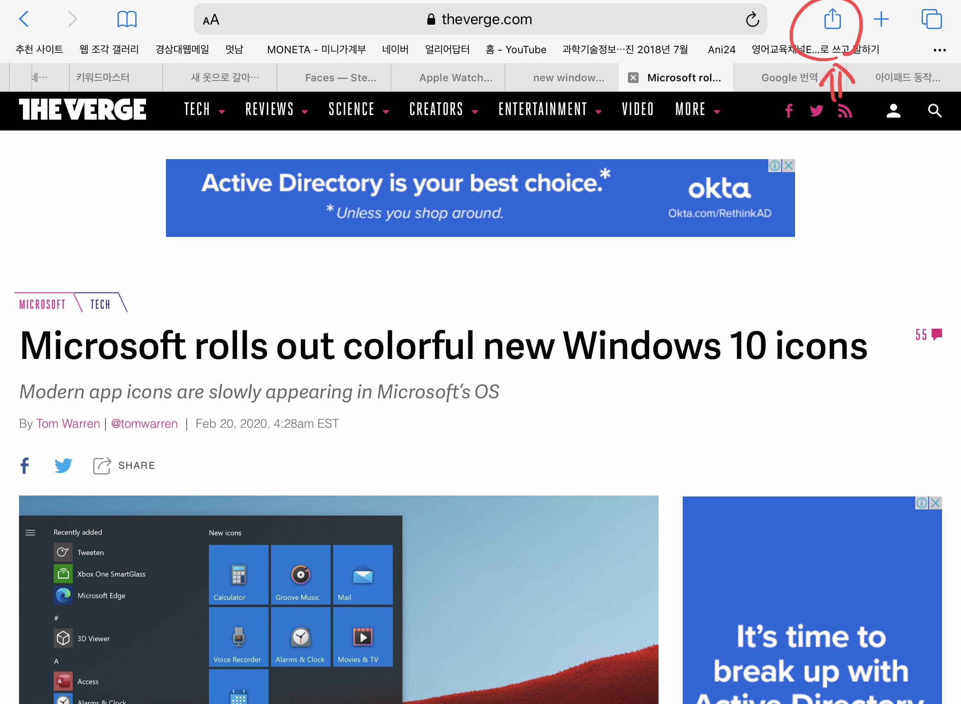Open the article SHARE button
961x704 pixels.
124,466
